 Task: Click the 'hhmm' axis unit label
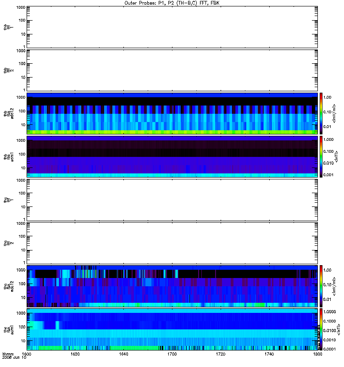8,354
